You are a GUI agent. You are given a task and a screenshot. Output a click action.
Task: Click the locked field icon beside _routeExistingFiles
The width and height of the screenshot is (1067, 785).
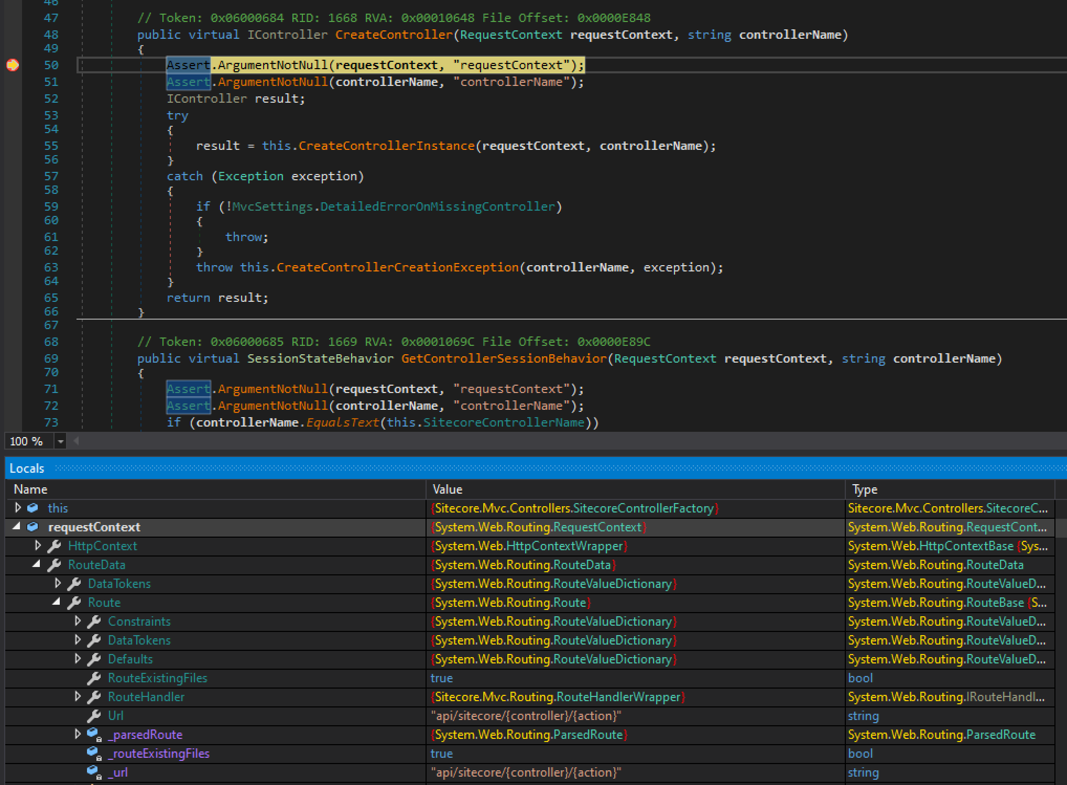point(92,753)
